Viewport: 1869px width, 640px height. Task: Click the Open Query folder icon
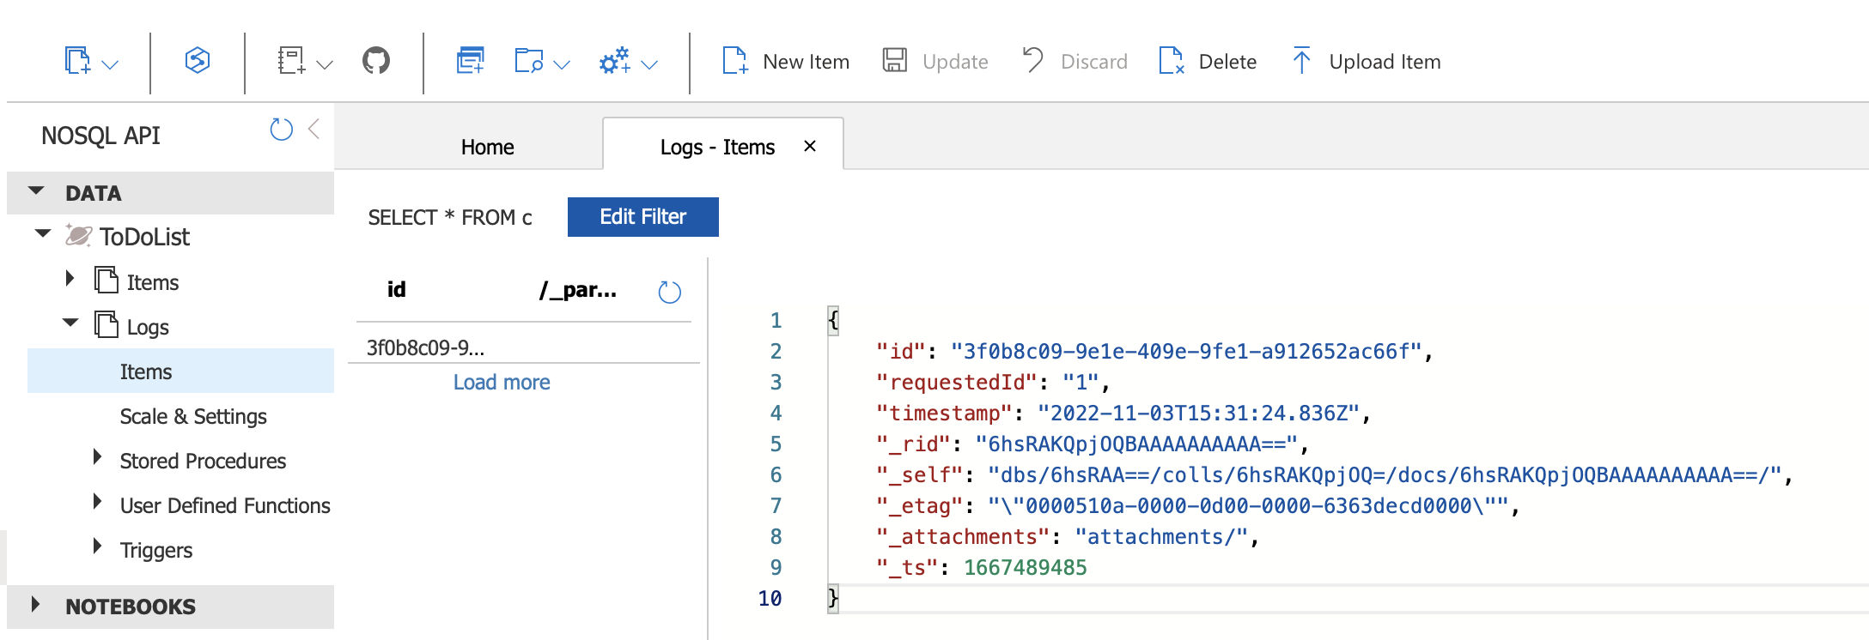(528, 61)
